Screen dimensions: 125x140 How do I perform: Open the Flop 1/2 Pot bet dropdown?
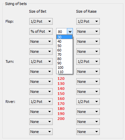pos(41,21)
